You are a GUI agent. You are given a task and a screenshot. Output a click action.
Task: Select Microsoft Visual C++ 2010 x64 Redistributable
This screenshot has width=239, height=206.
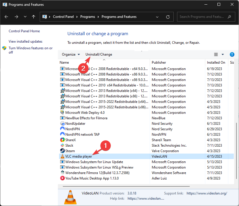click(x=107, y=85)
